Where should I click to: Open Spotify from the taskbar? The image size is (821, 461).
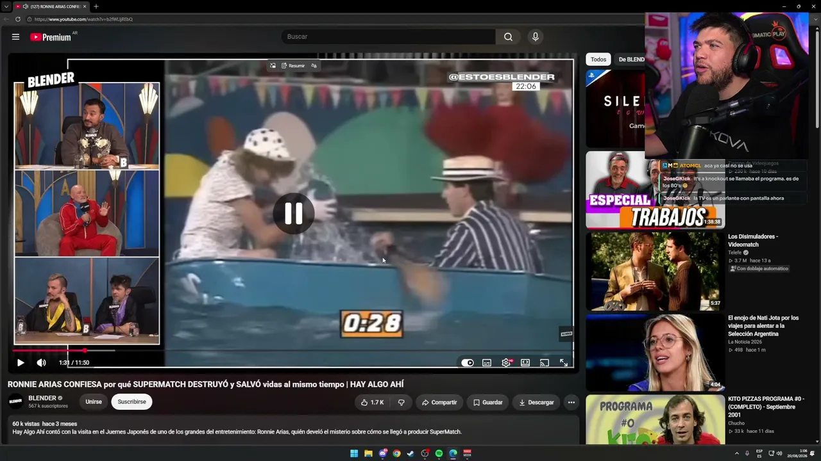click(x=439, y=453)
